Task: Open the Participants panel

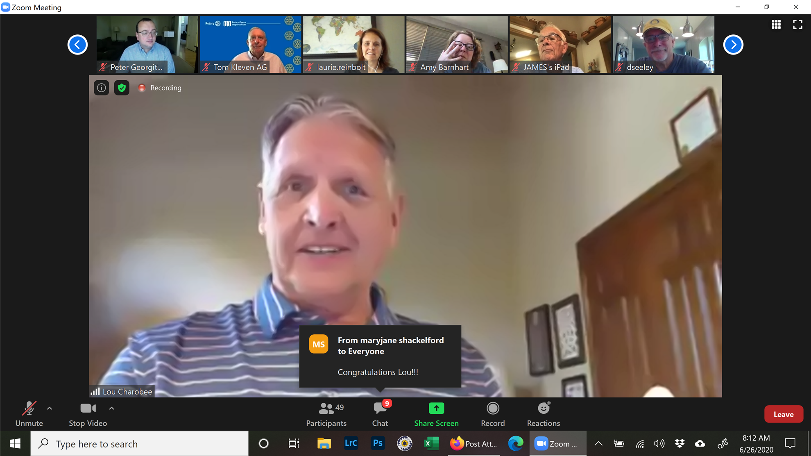Action: 326,413
